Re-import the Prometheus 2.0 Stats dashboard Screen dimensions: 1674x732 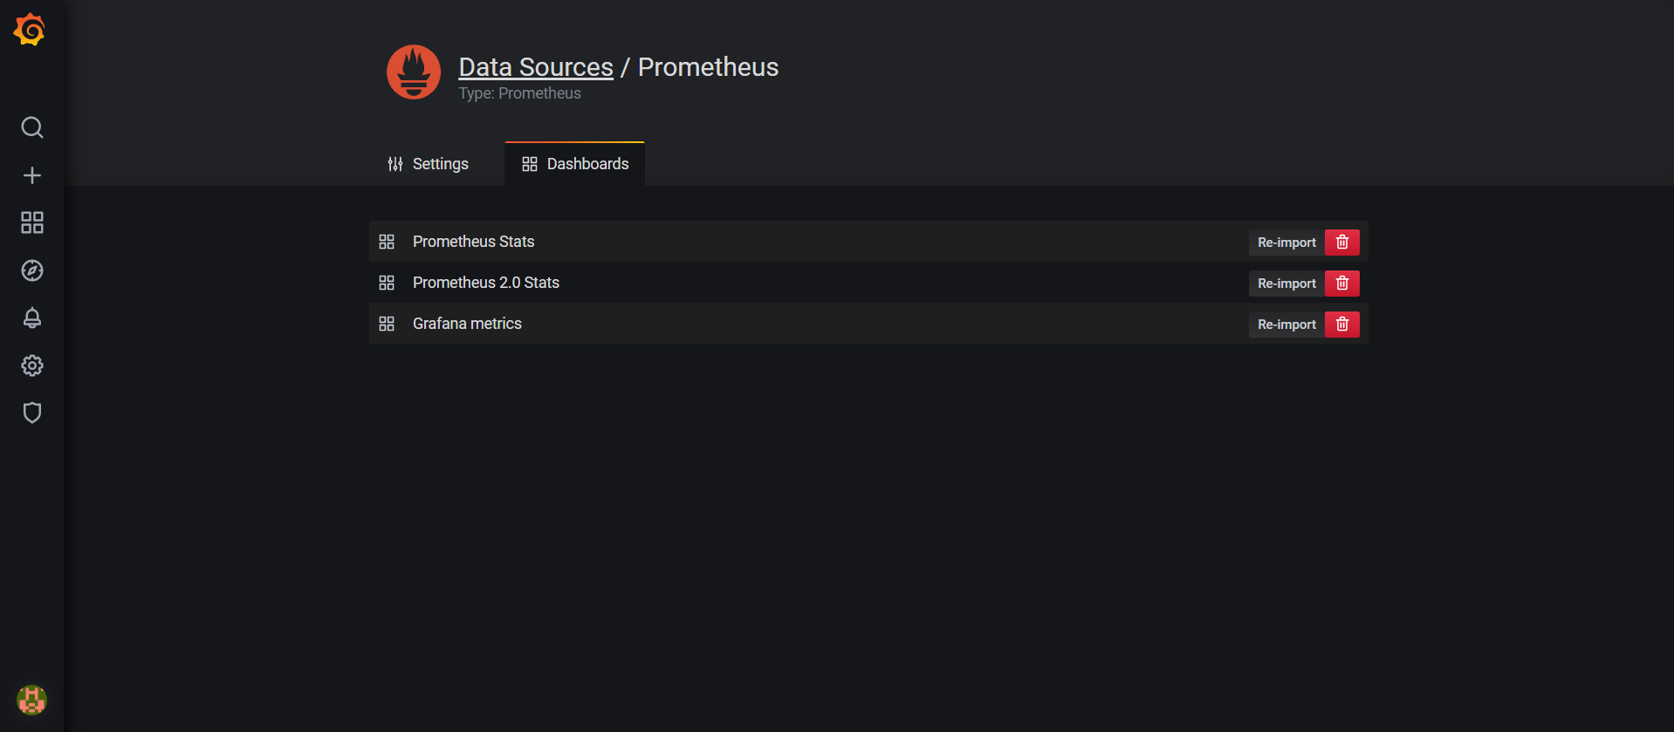pos(1286,284)
